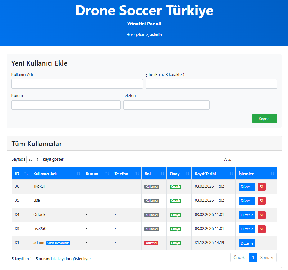Click inside the Ara search box
Screen dimensions: 288x270
[254, 159]
